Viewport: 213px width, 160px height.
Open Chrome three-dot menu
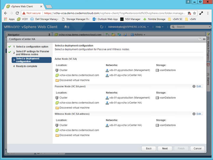click(x=208, y=13)
